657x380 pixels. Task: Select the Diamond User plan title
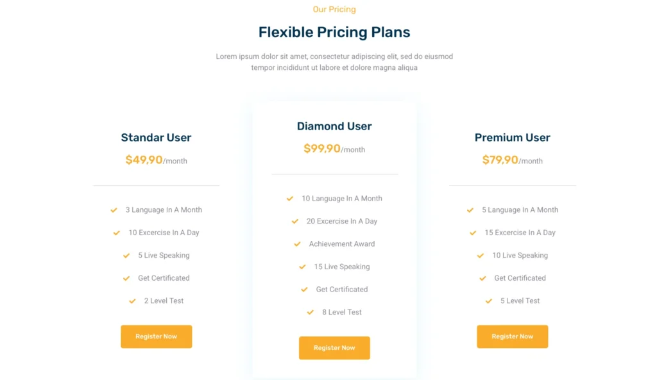coord(334,126)
